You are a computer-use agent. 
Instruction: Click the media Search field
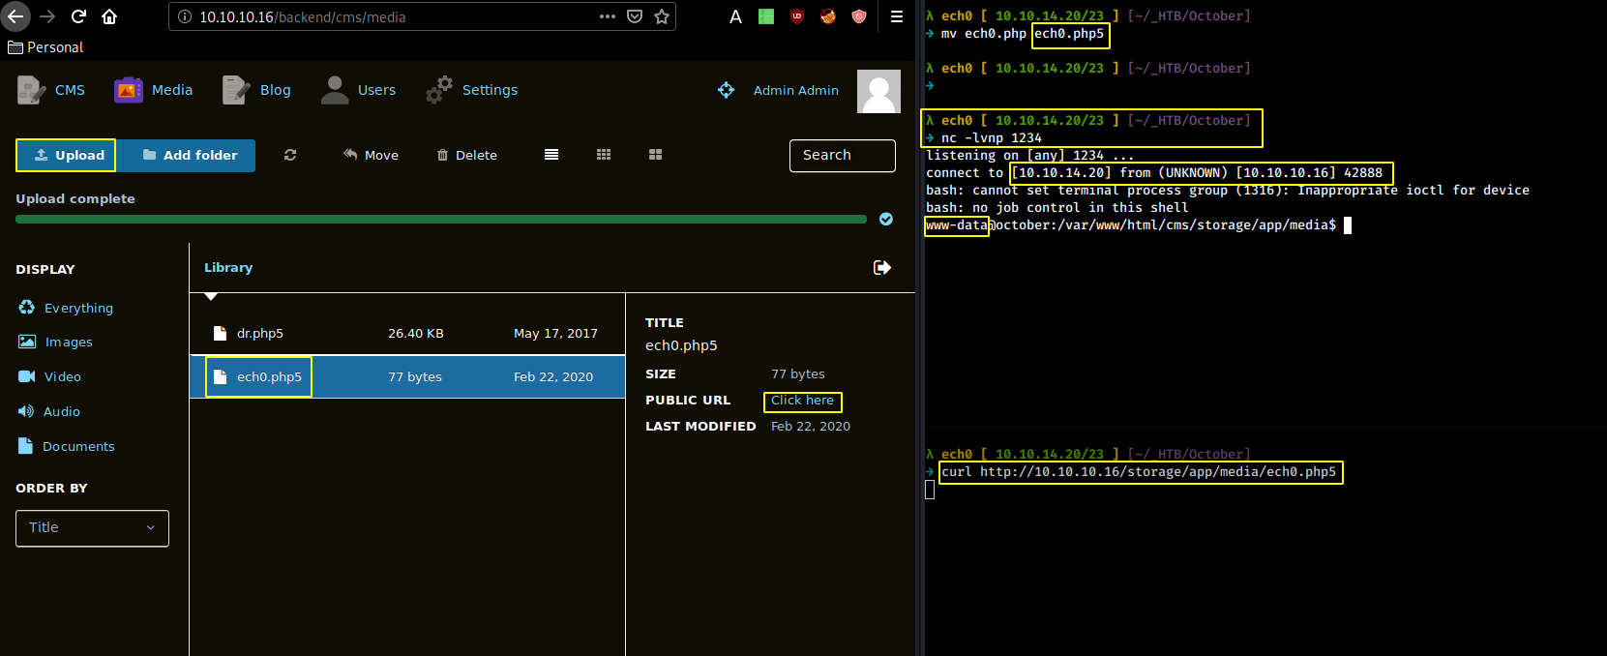pyautogui.click(x=843, y=156)
